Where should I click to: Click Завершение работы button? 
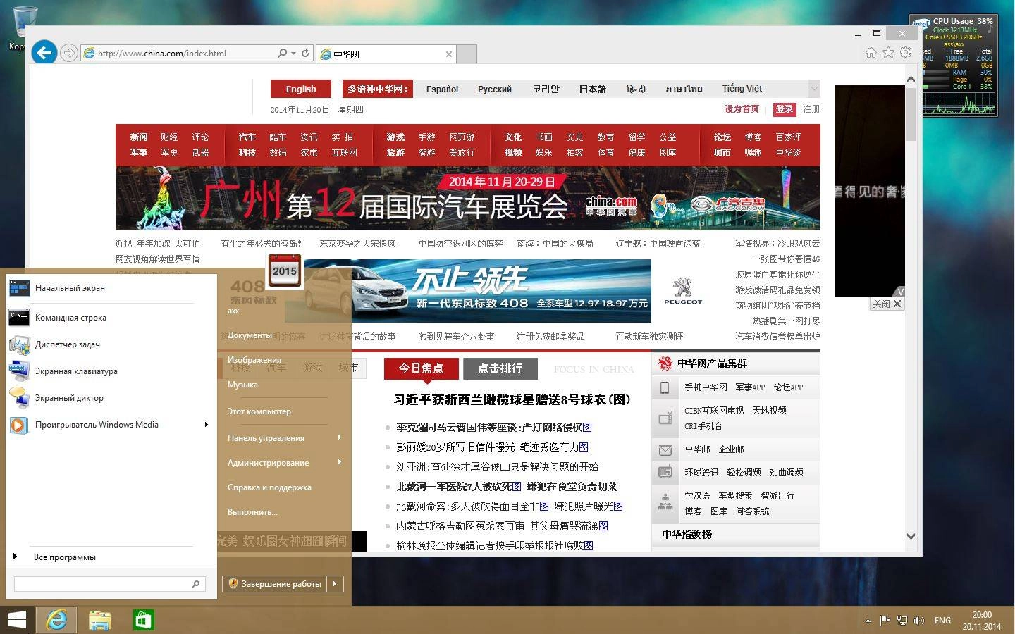pos(275,583)
